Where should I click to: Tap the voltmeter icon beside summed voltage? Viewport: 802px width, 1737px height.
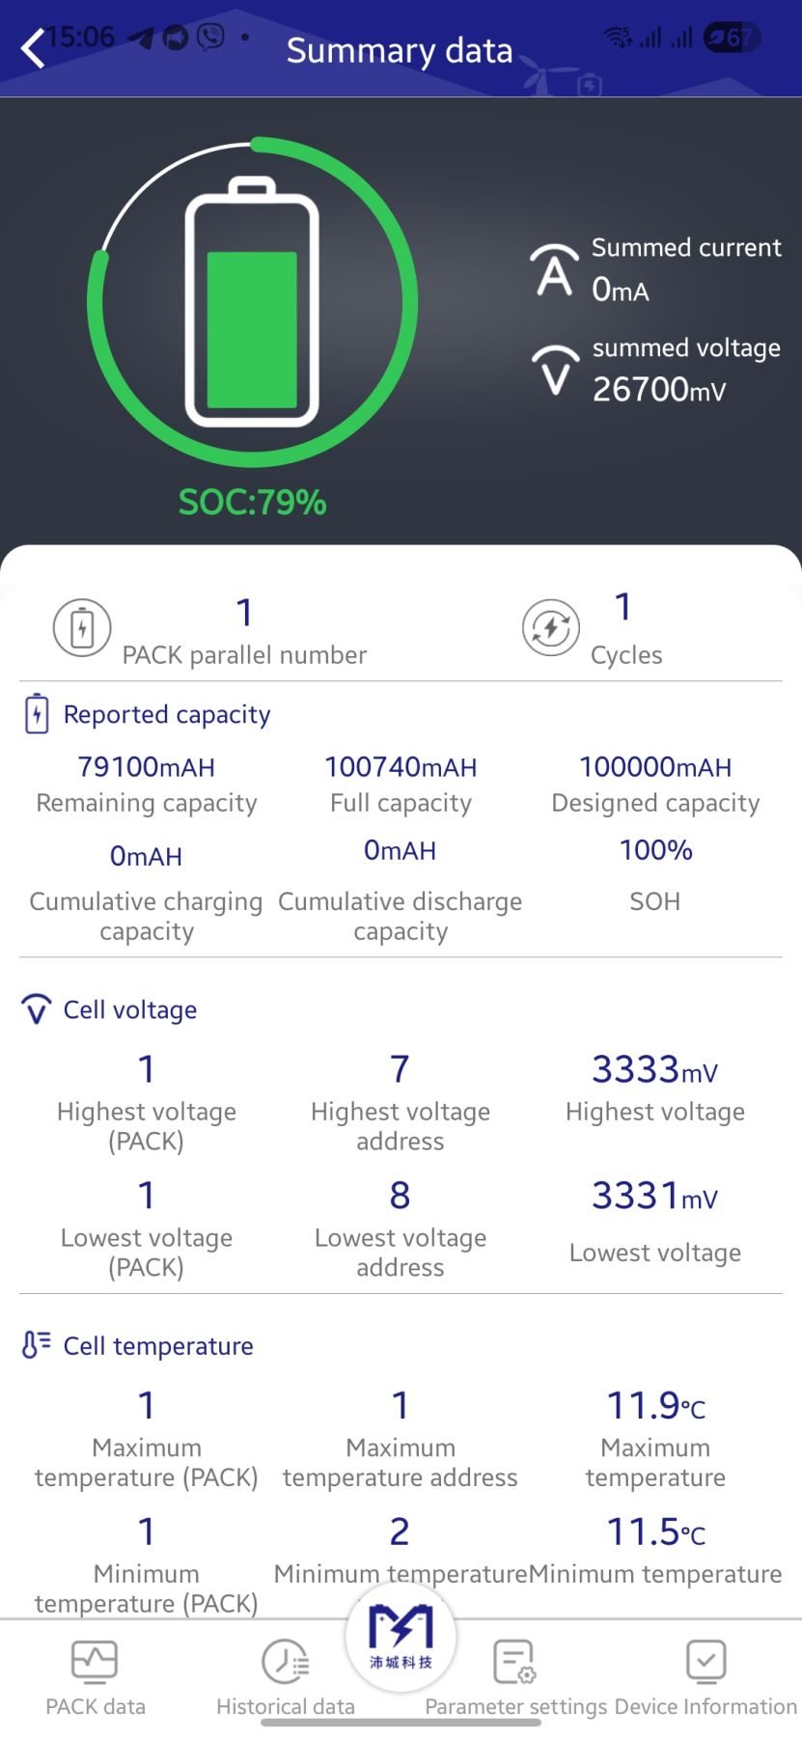tap(555, 371)
